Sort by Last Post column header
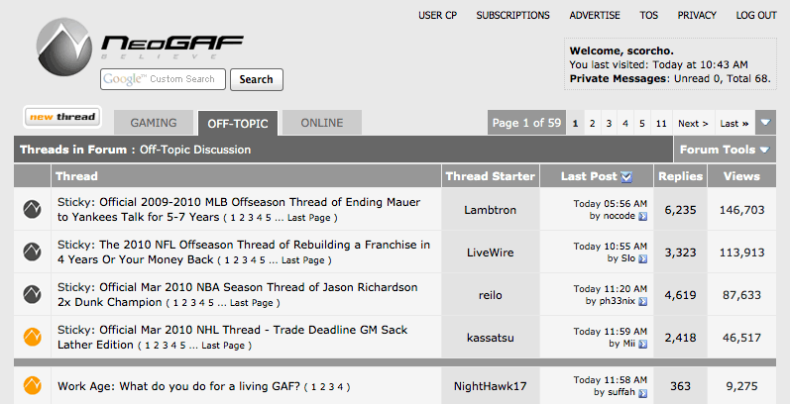Screen dimensions: 790x404 click(589, 176)
